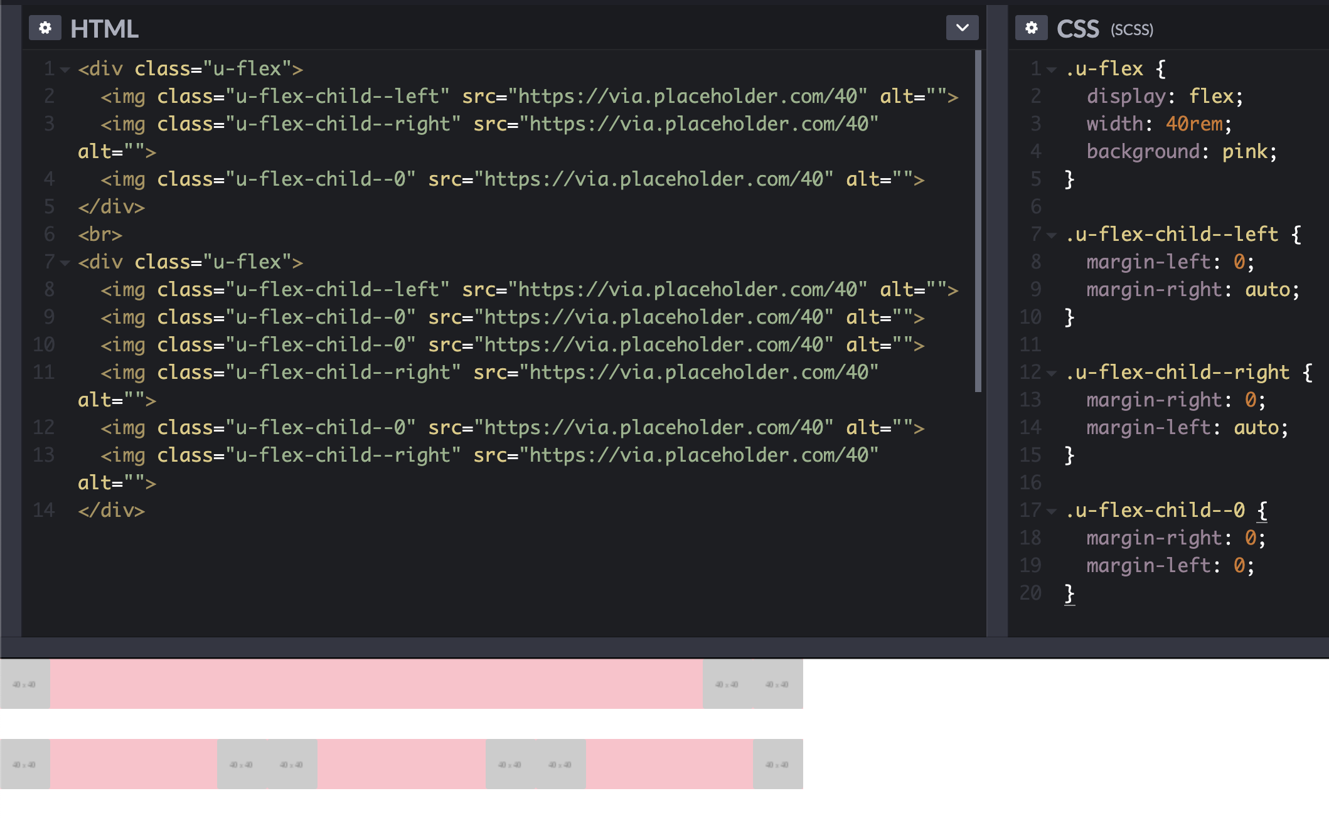Image resolution: width=1329 pixels, height=818 pixels.
Task: Click the first 40x40 placeholder image in preview
Action: click(x=25, y=684)
